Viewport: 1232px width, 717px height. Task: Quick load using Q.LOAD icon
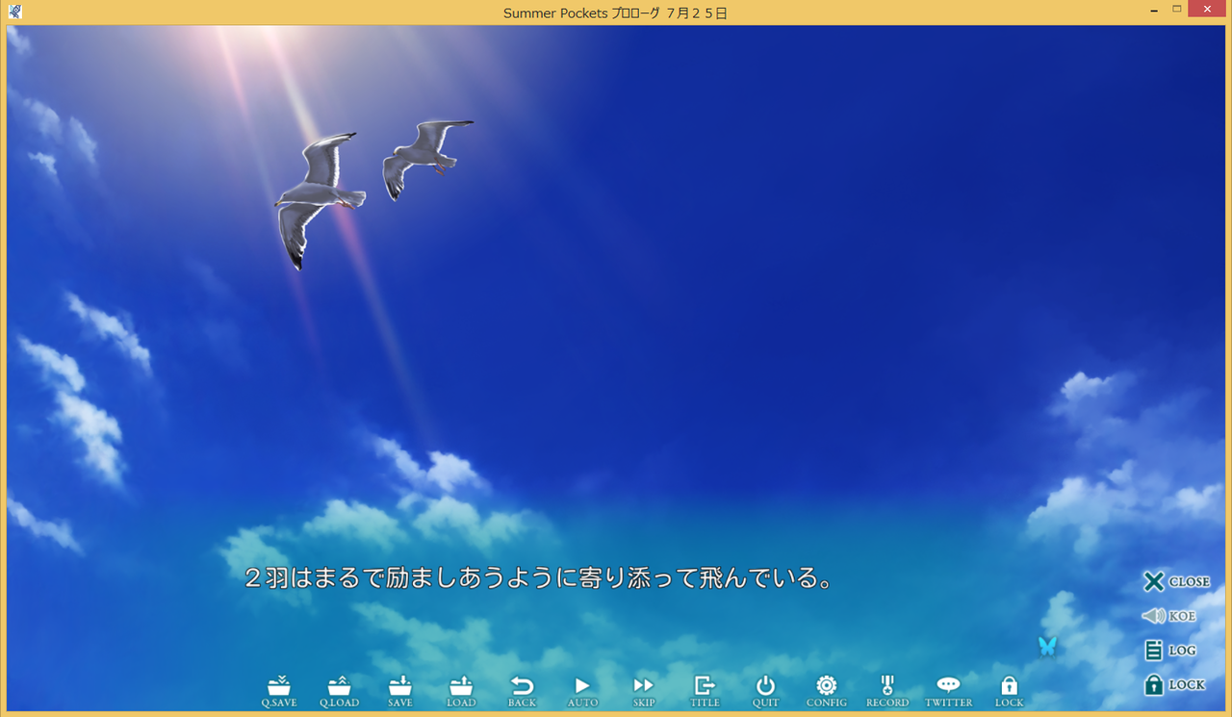(x=339, y=691)
